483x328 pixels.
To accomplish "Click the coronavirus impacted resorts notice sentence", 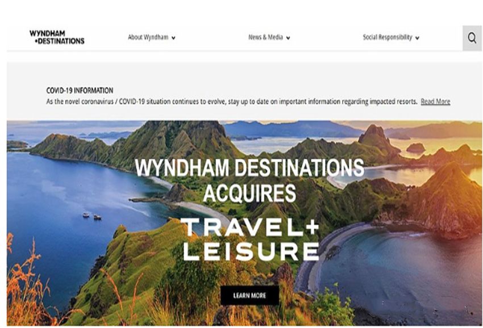I will click(x=232, y=101).
